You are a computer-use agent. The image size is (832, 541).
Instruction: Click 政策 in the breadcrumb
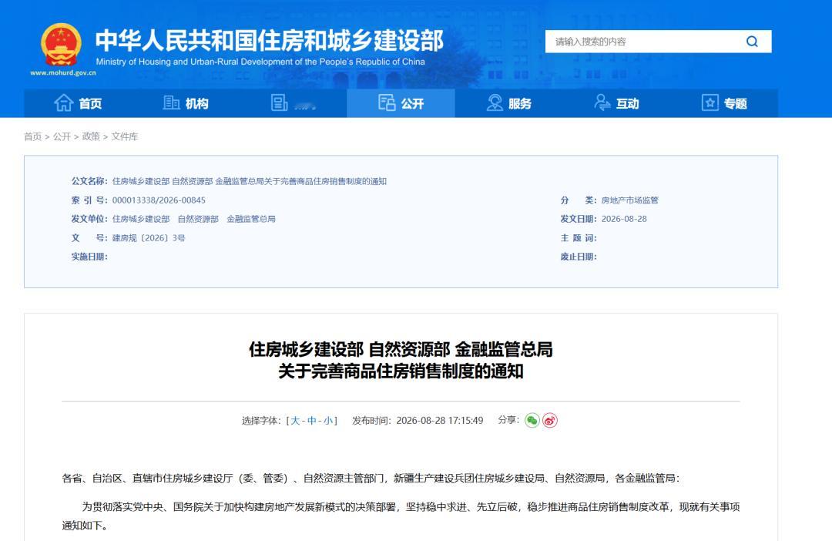[91, 136]
